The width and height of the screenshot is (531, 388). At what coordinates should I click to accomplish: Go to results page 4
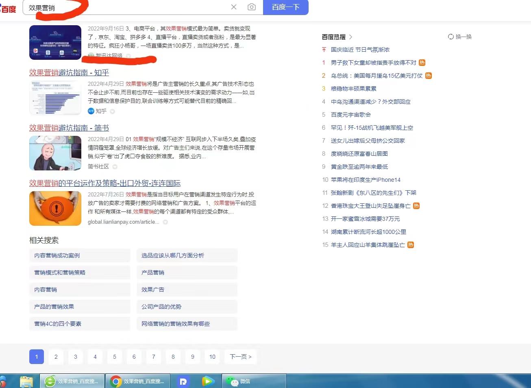click(x=95, y=357)
